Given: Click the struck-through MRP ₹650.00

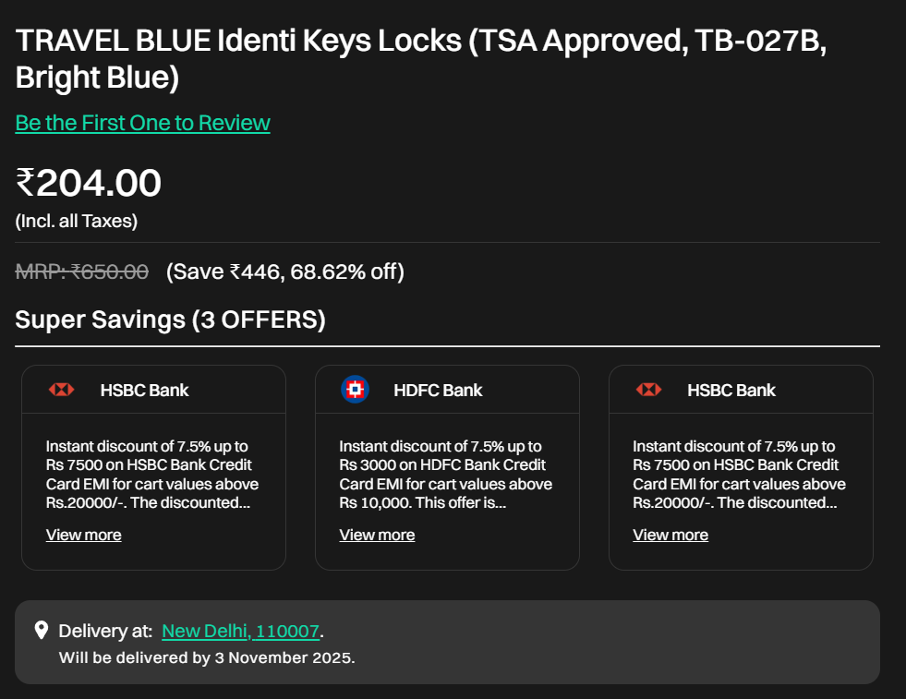Looking at the screenshot, I should pyautogui.click(x=82, y=271).
